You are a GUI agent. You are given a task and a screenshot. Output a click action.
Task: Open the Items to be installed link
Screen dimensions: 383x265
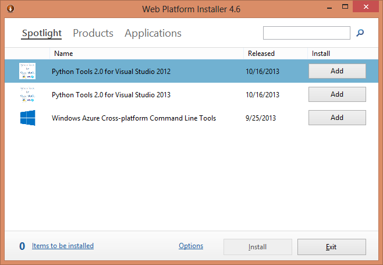[x=63, y=246]
